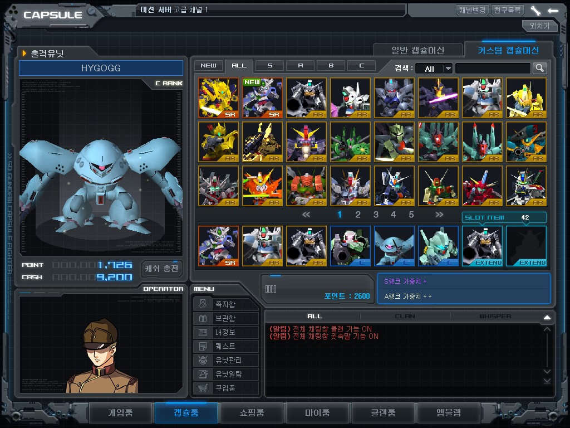Click the 캐쉬 충전 button
The image size is (570, 428).
[161, 269]
